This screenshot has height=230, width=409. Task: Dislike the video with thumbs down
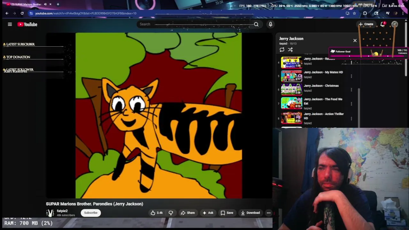[171, 213]
